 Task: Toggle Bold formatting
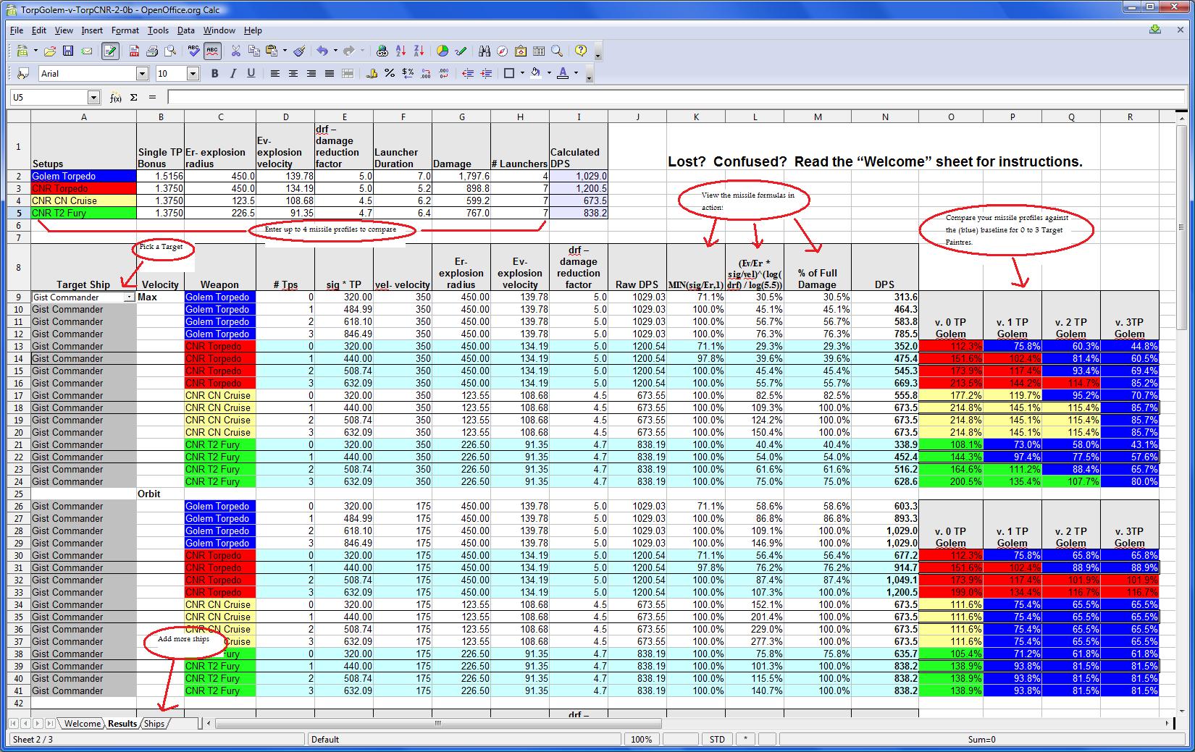(214, 73)
